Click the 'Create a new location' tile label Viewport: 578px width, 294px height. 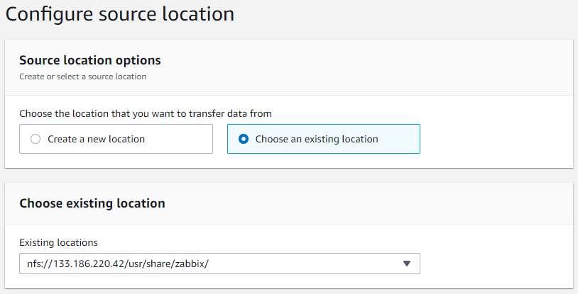pyautogui.click(x=96, y=139)
